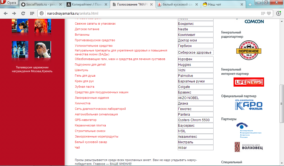Edit the Бондюэль salad field

[196, 24]
